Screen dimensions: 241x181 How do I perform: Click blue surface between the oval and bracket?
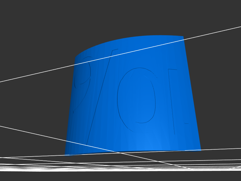[x=163, y=99]
